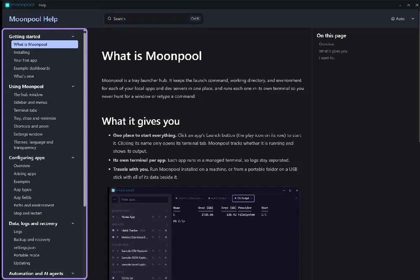Go to Shortcuts and zoom page

(x=31, y=126)
